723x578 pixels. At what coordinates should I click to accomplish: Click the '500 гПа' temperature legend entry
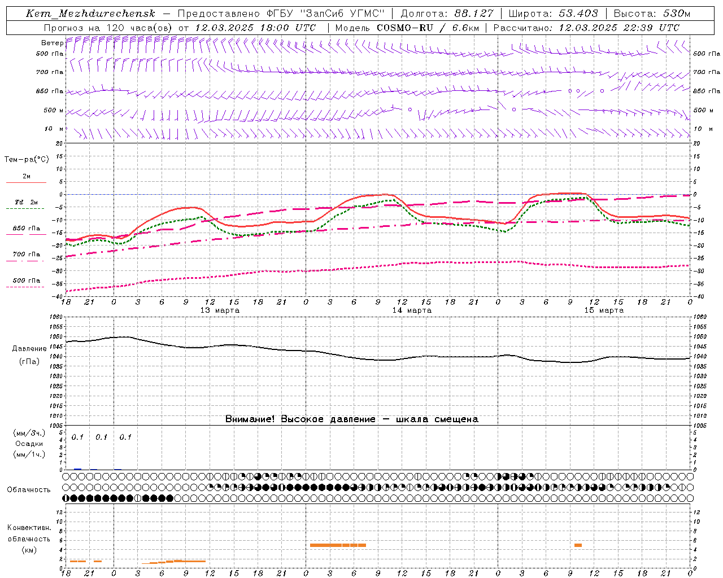[x=27, y=281]
